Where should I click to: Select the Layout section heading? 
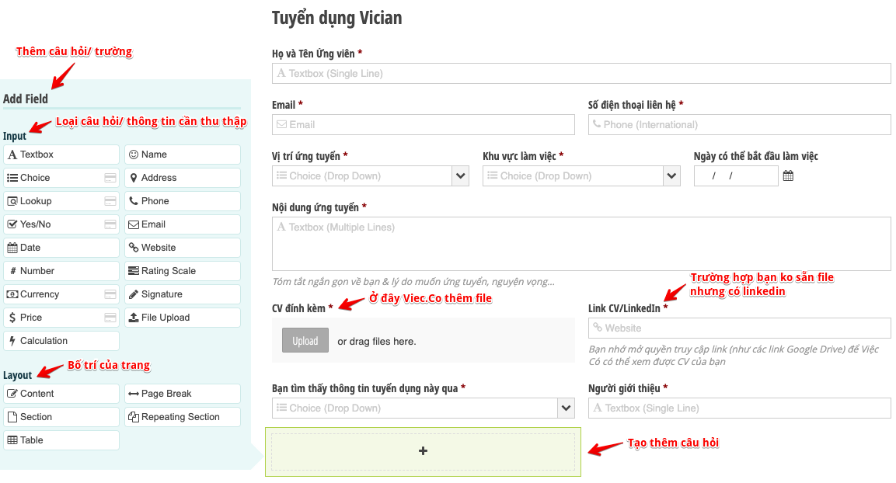[18, 375]
